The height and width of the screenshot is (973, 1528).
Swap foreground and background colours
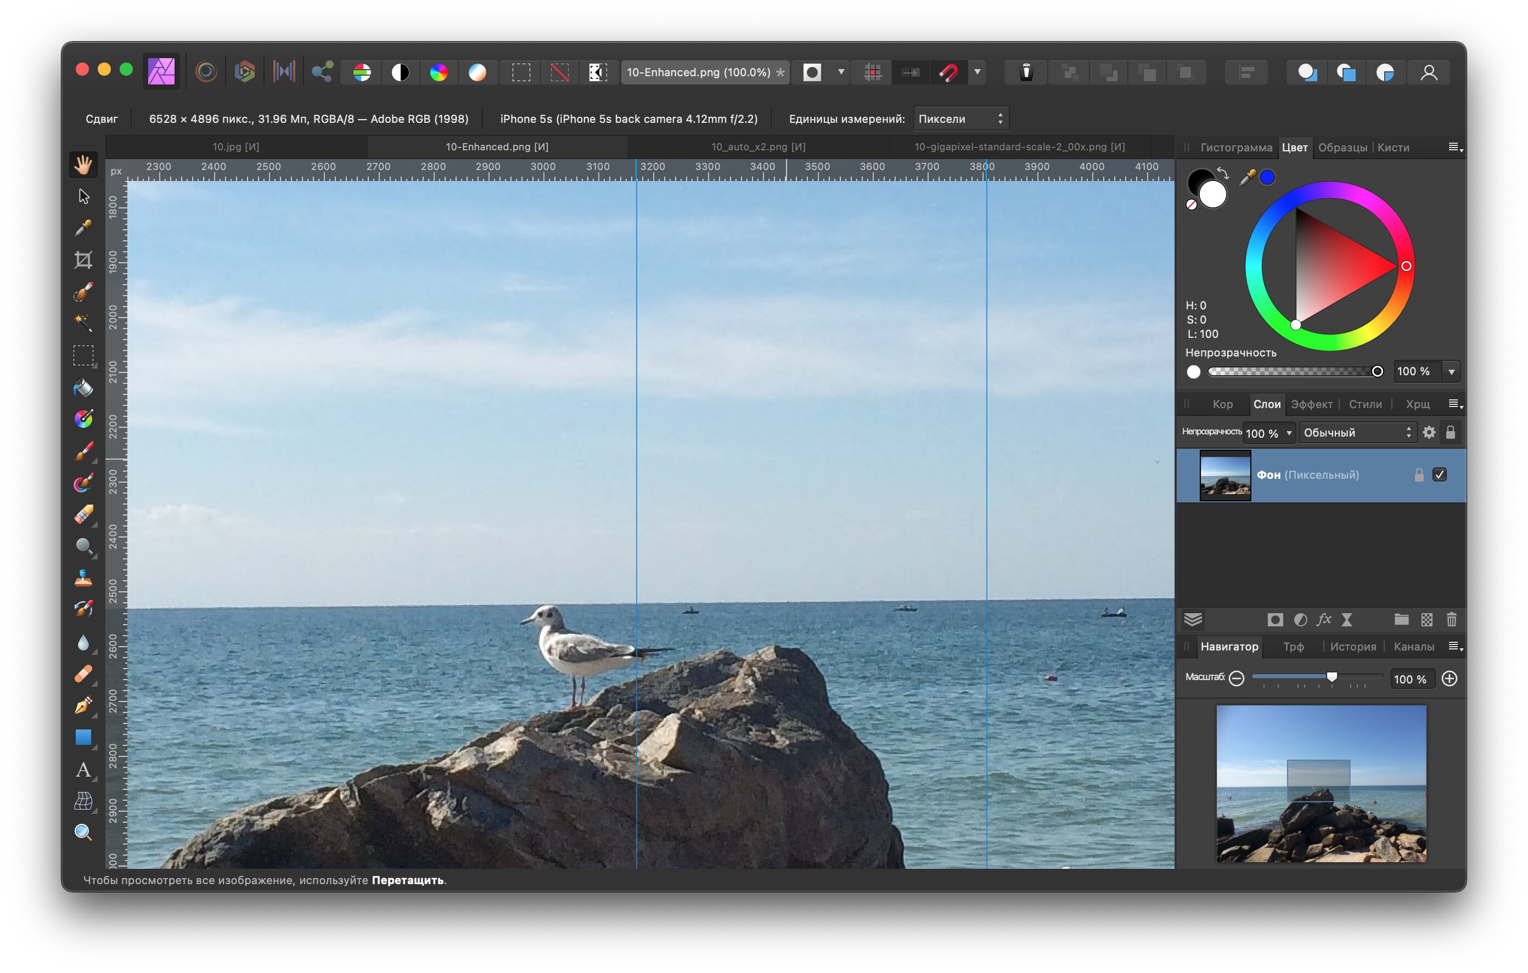click(x=1223, y=173)
